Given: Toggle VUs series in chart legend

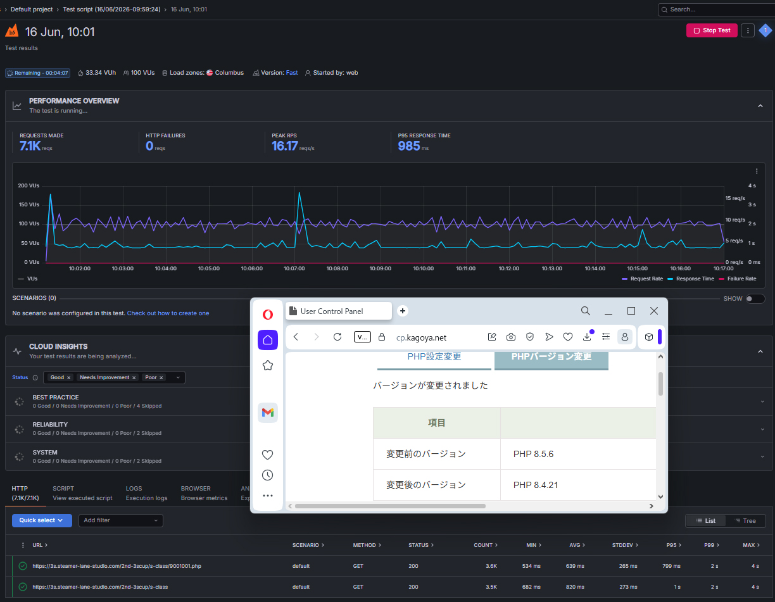Looking at the screenshot, I should point(28,279).
